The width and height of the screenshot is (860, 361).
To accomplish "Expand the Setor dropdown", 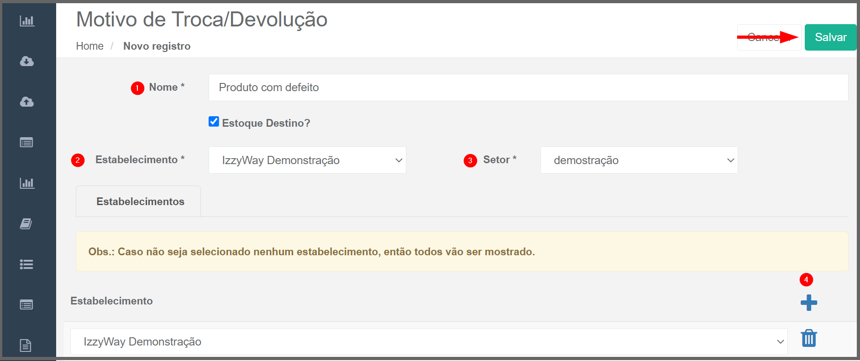I will (x=639, y=160).
